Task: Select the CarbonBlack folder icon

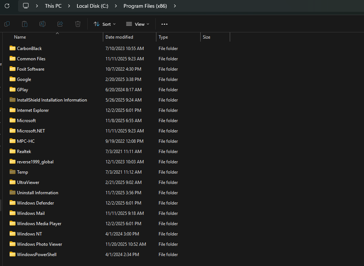Action: (13, 48)
